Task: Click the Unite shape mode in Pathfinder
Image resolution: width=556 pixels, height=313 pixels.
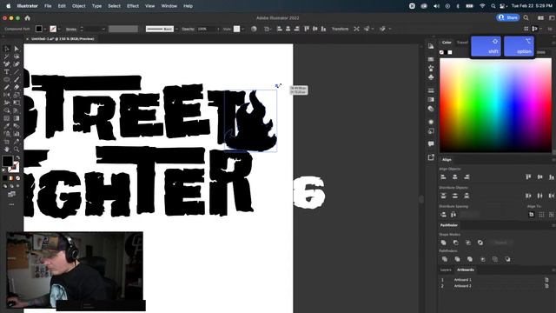Action: point(443,243)
